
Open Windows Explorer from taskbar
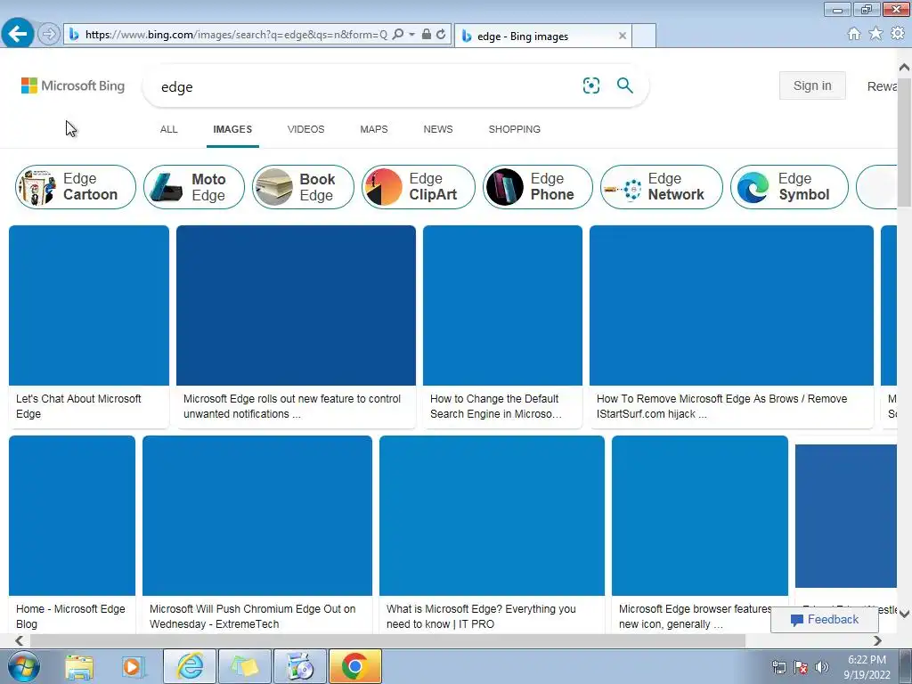79,666
